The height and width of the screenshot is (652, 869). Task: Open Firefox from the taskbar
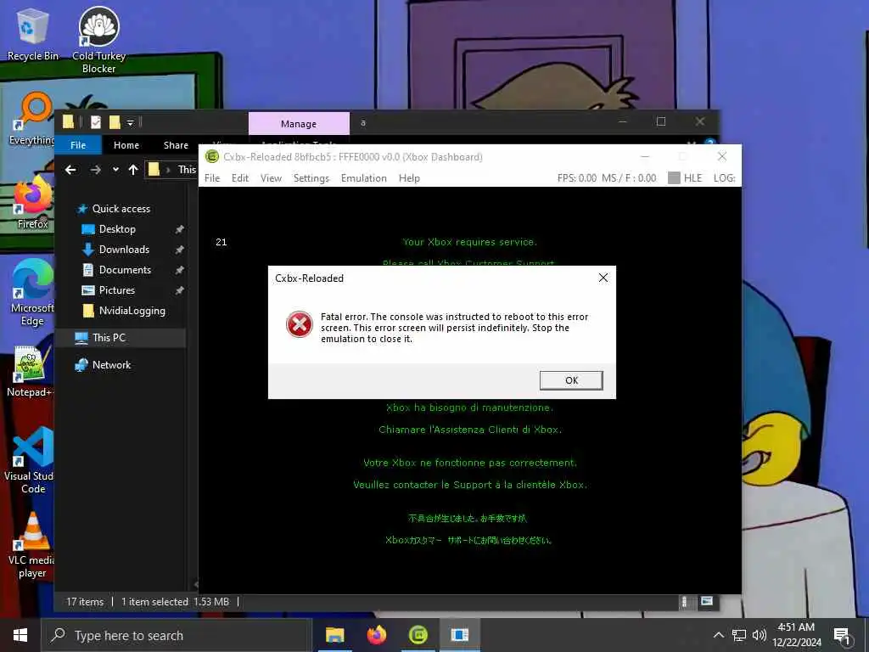[377, 635]
